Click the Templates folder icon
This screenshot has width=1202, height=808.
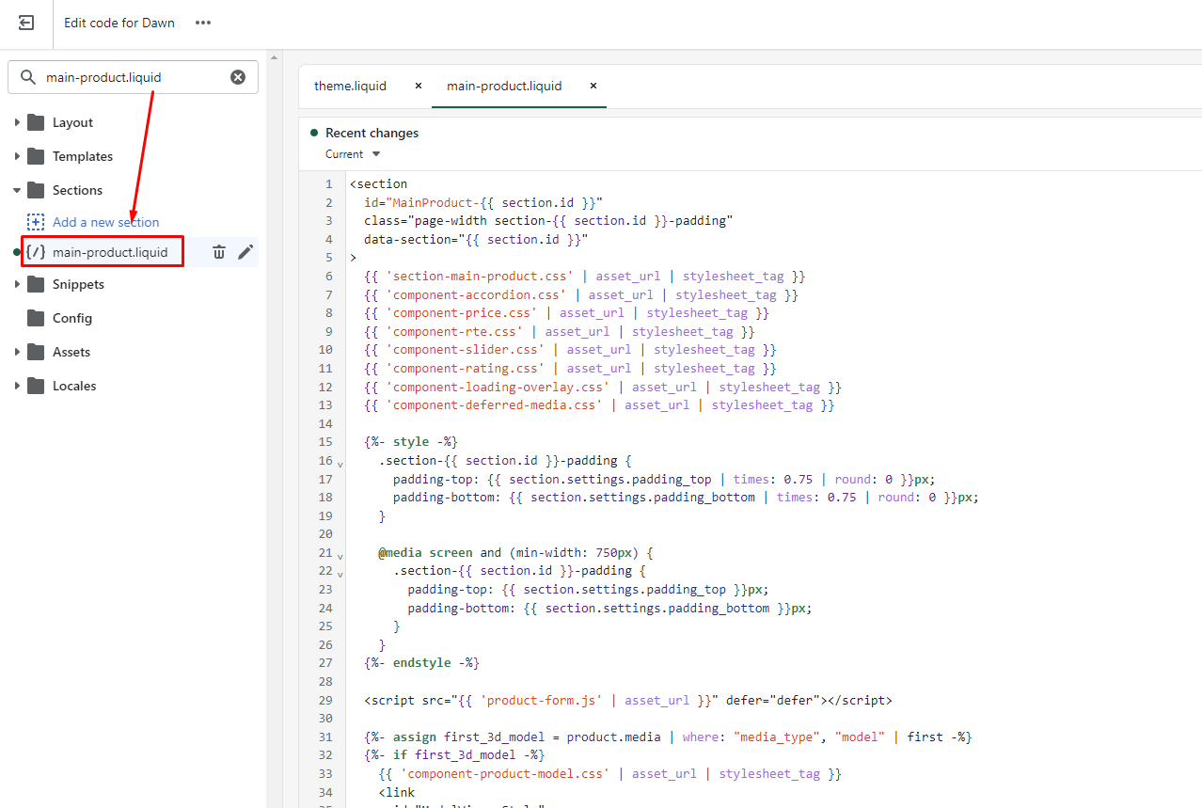point(36,156)
